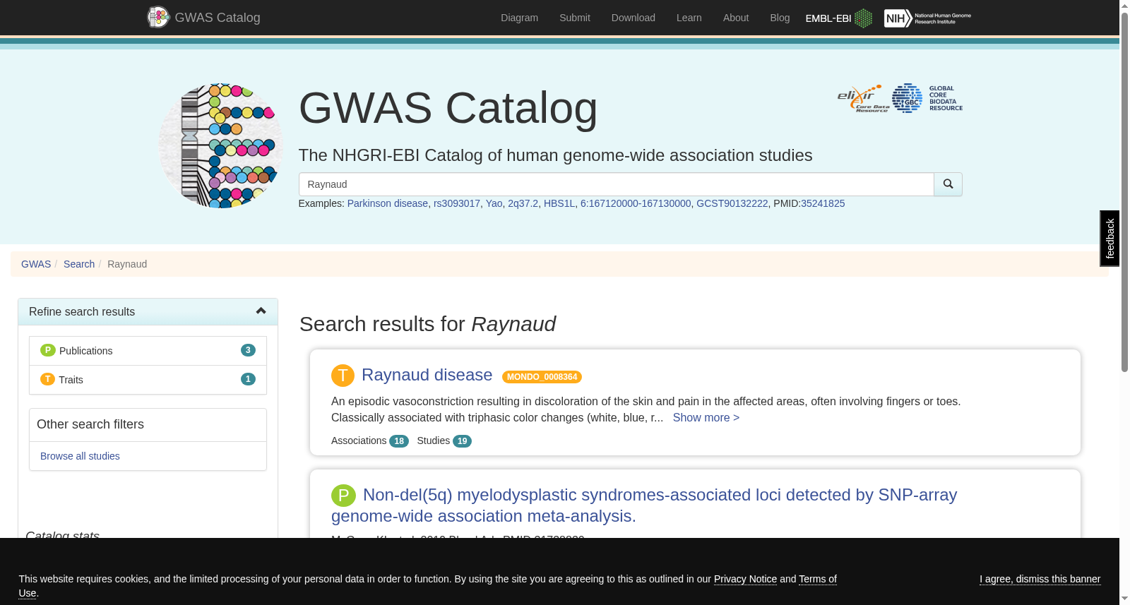Open the feedback side tab
The width and height of the screenshot is (1130, 605).
coord(1110,239)
